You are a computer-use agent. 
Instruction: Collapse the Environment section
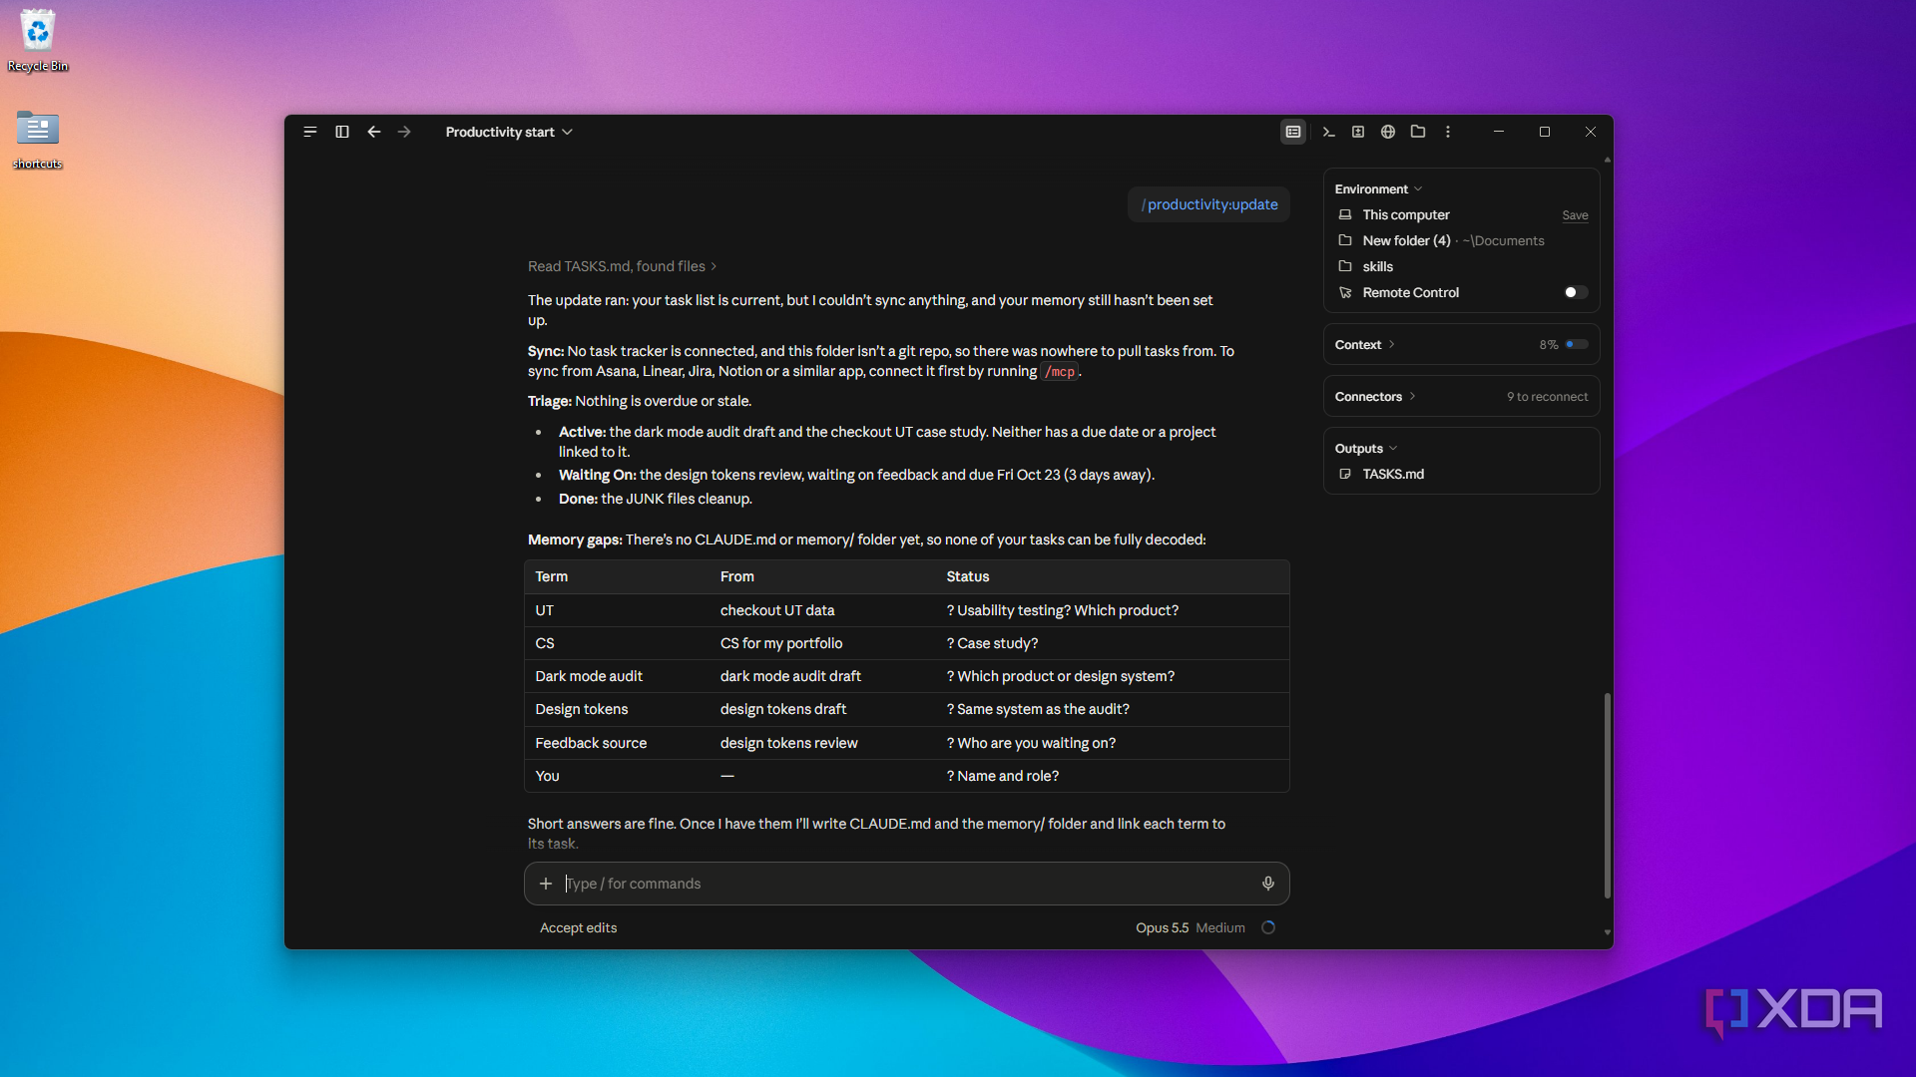1378,189
